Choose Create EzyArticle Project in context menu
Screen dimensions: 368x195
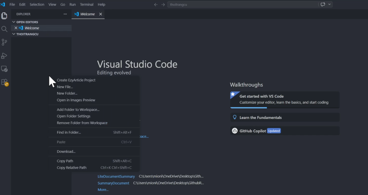pyautogui.click(x=94, y=80)
